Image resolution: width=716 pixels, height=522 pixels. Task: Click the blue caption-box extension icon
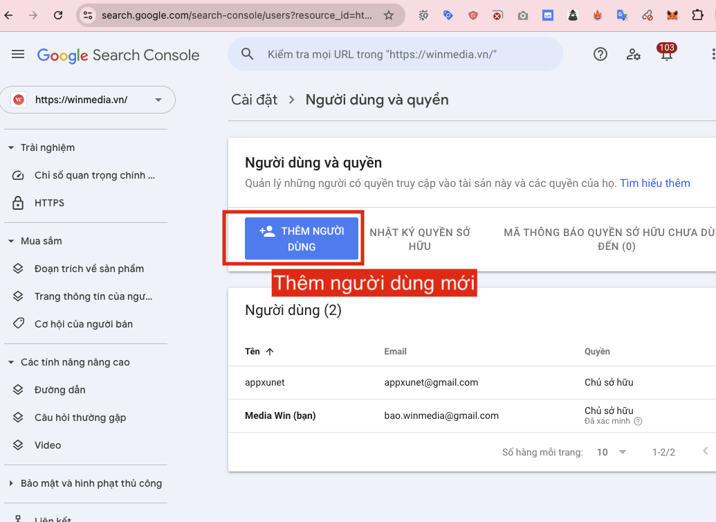click(548, 15)
